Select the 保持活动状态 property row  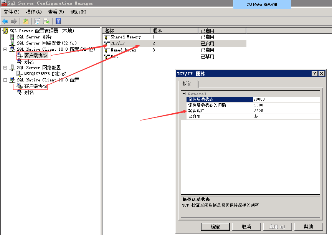click(253, 99)
